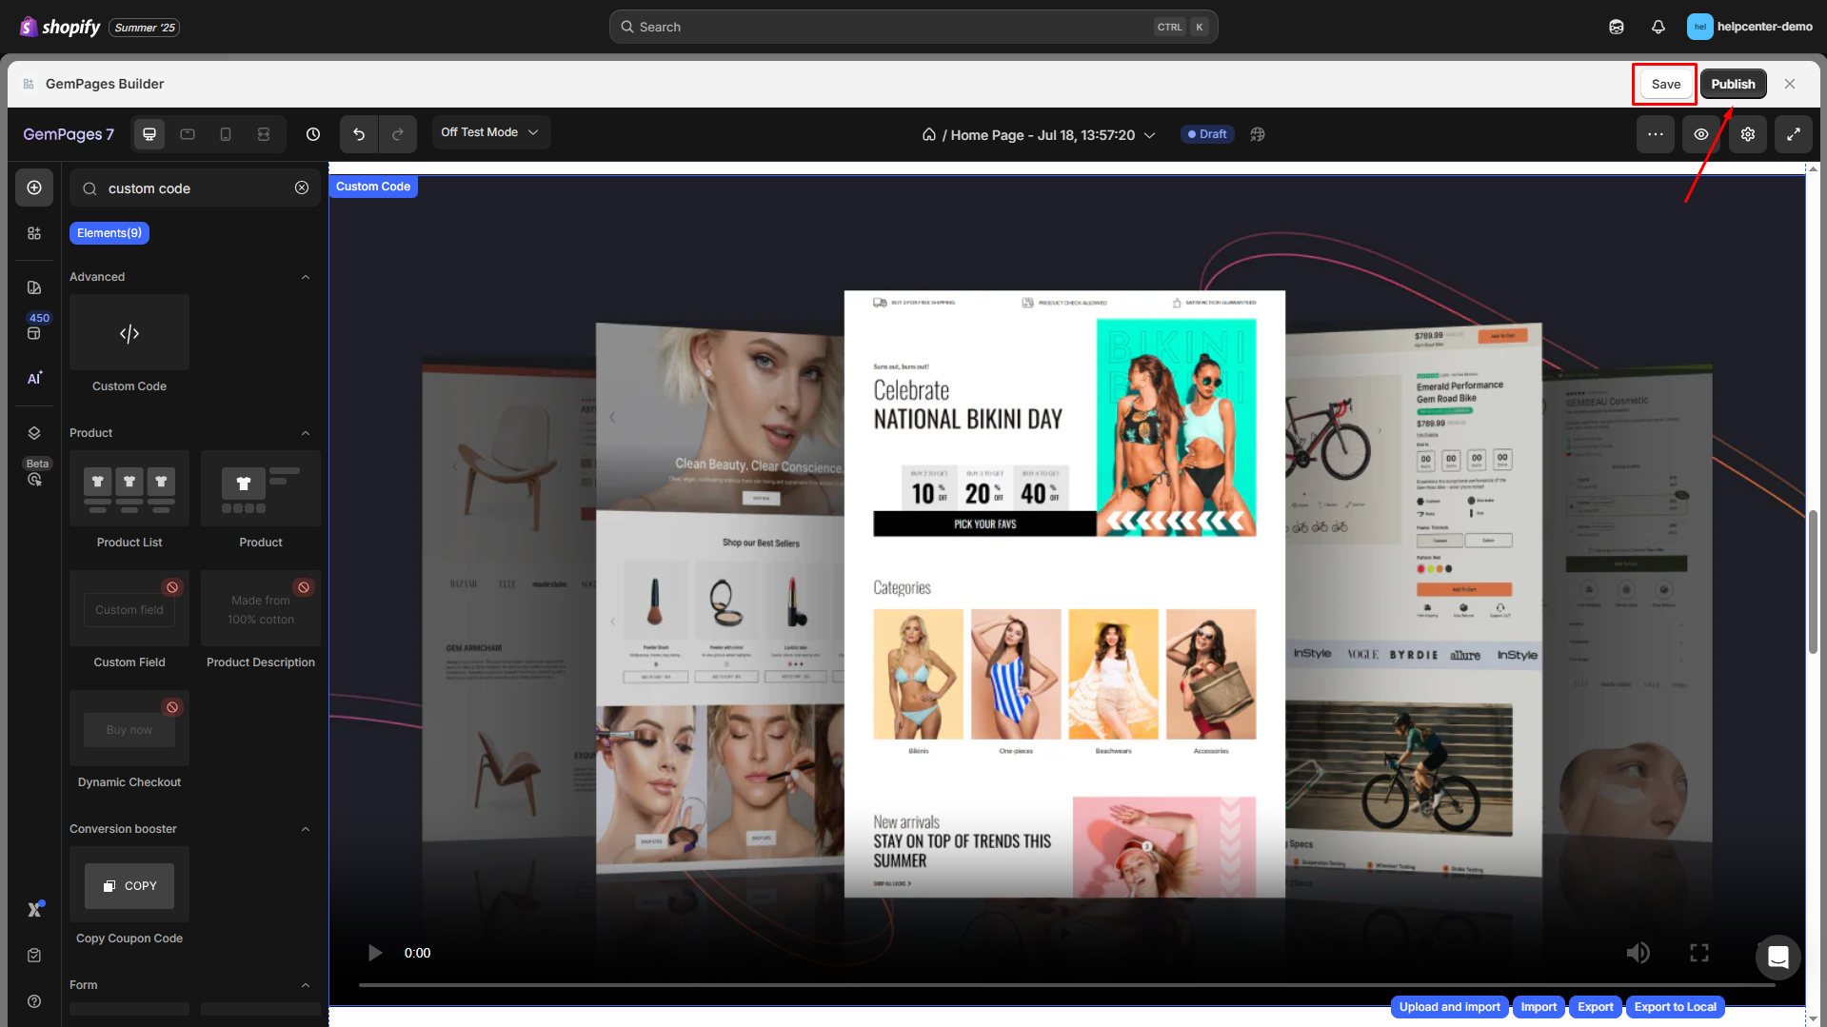The width and height of the screenshot is (1827, 1027).
Task: Mute the video volume
Action: tap(1638, 953)
